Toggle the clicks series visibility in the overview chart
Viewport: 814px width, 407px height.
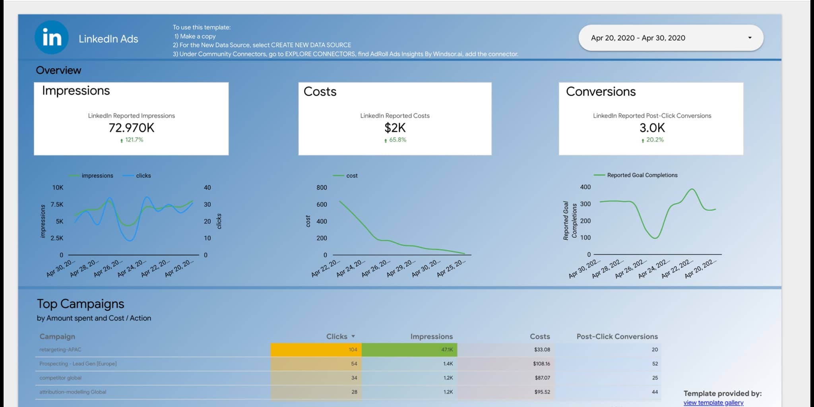pyautogui.click(x=143, y=175)
